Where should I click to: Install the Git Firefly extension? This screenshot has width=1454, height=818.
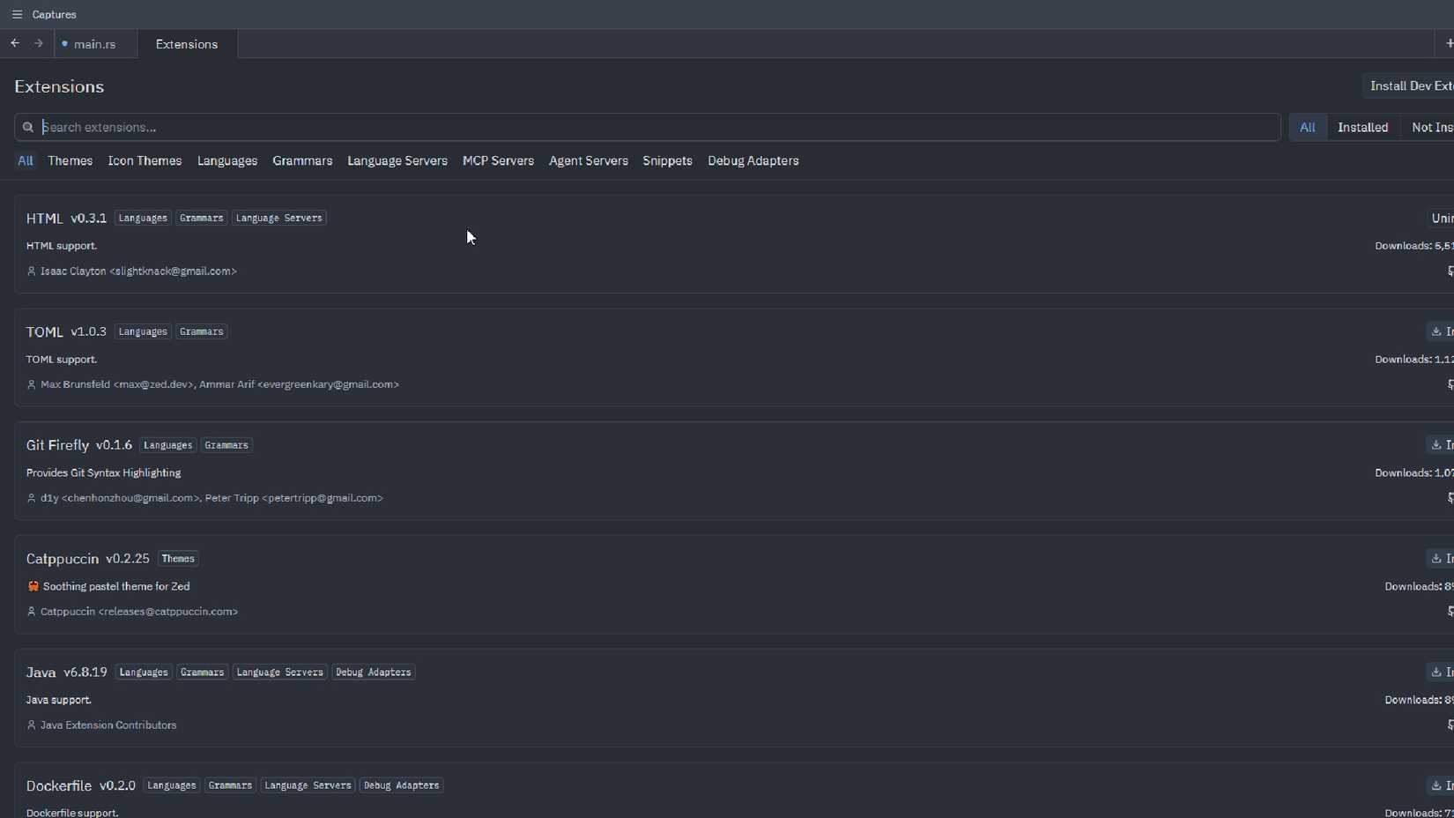1441,445
